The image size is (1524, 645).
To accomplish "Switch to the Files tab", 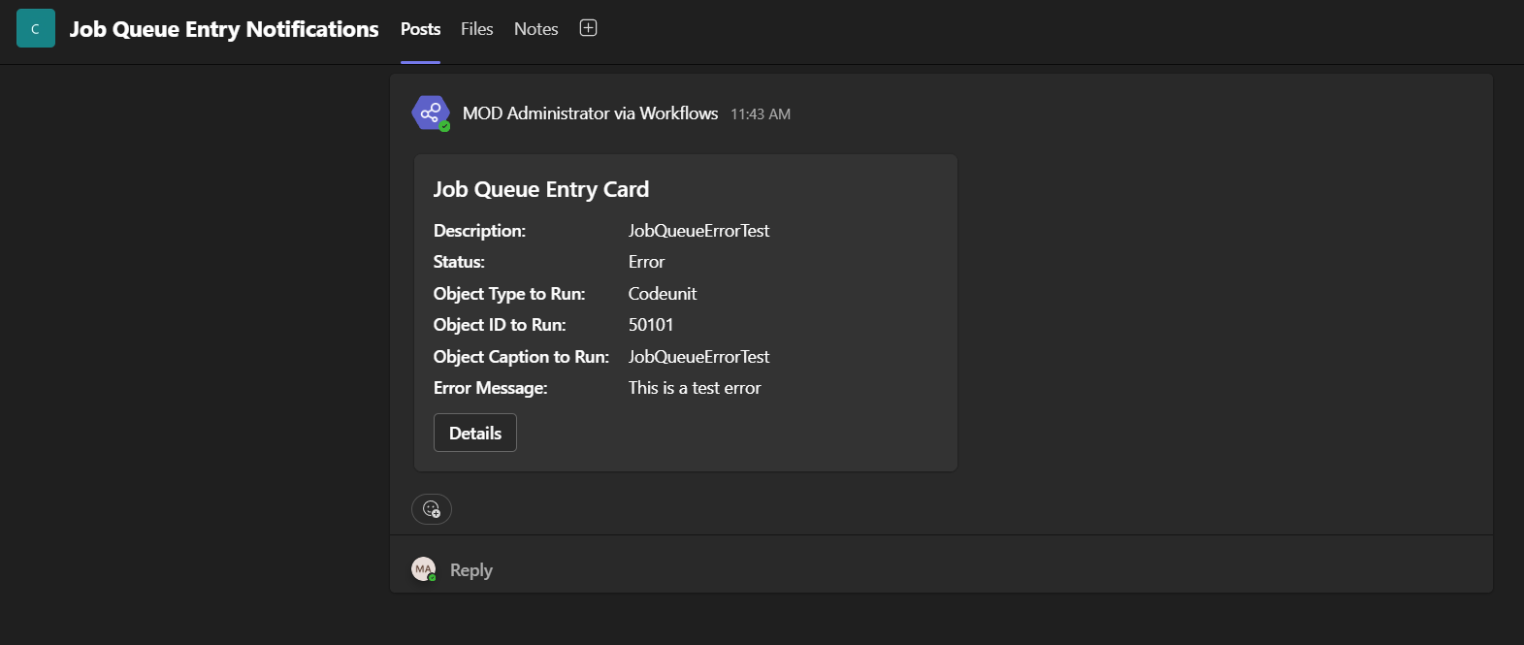I will 476,29.
